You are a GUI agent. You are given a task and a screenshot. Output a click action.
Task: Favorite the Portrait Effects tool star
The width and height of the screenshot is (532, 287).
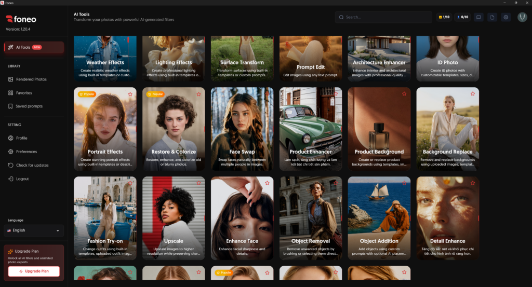point(130,94)
